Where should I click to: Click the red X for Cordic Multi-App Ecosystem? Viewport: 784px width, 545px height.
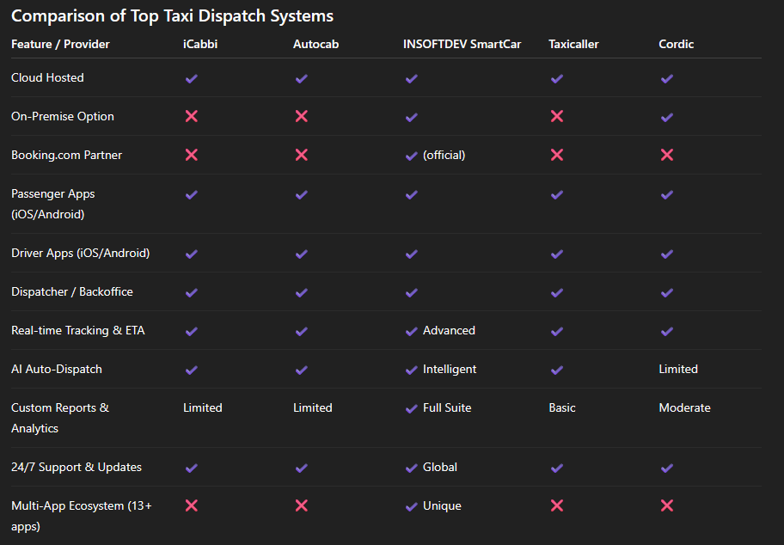click(666, 505)
